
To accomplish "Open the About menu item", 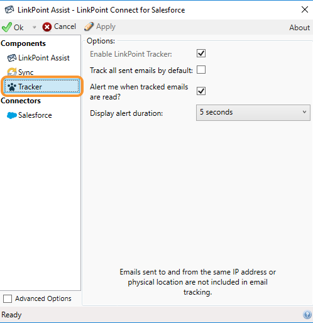I will click(300, 28).
